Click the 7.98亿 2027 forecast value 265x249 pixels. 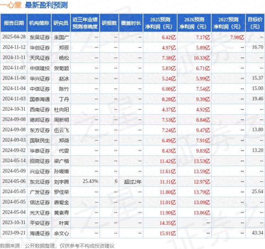point(237,37)
